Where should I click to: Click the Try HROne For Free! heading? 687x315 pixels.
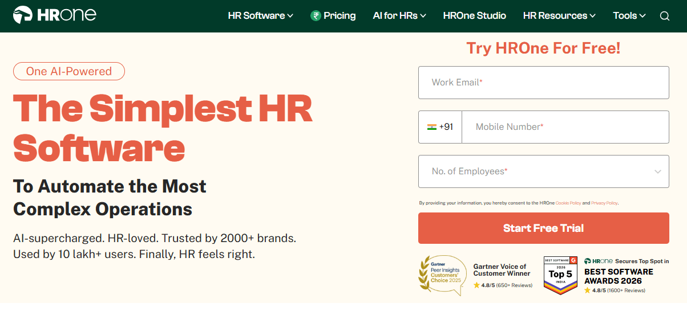(543, 48)
